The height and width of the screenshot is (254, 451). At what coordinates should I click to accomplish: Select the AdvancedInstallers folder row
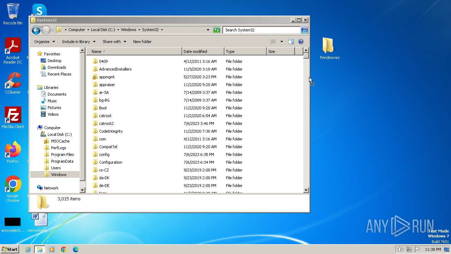(x=195, y=69)
